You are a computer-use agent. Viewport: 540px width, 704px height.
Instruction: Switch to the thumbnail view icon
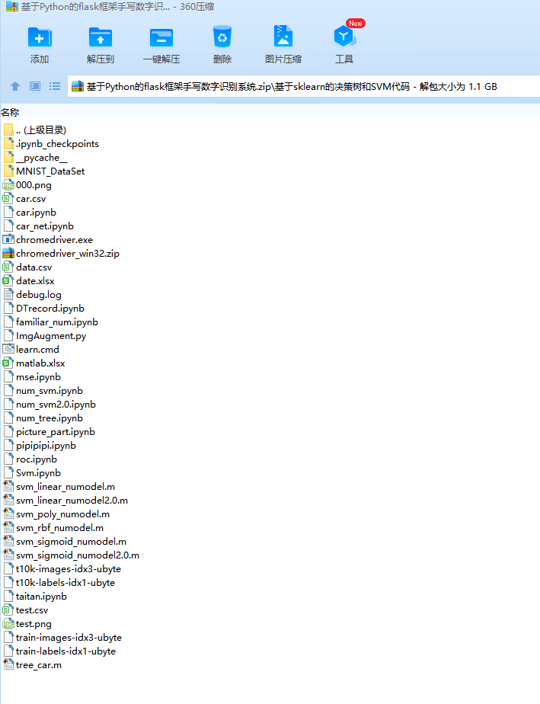(x=35, y=86)
